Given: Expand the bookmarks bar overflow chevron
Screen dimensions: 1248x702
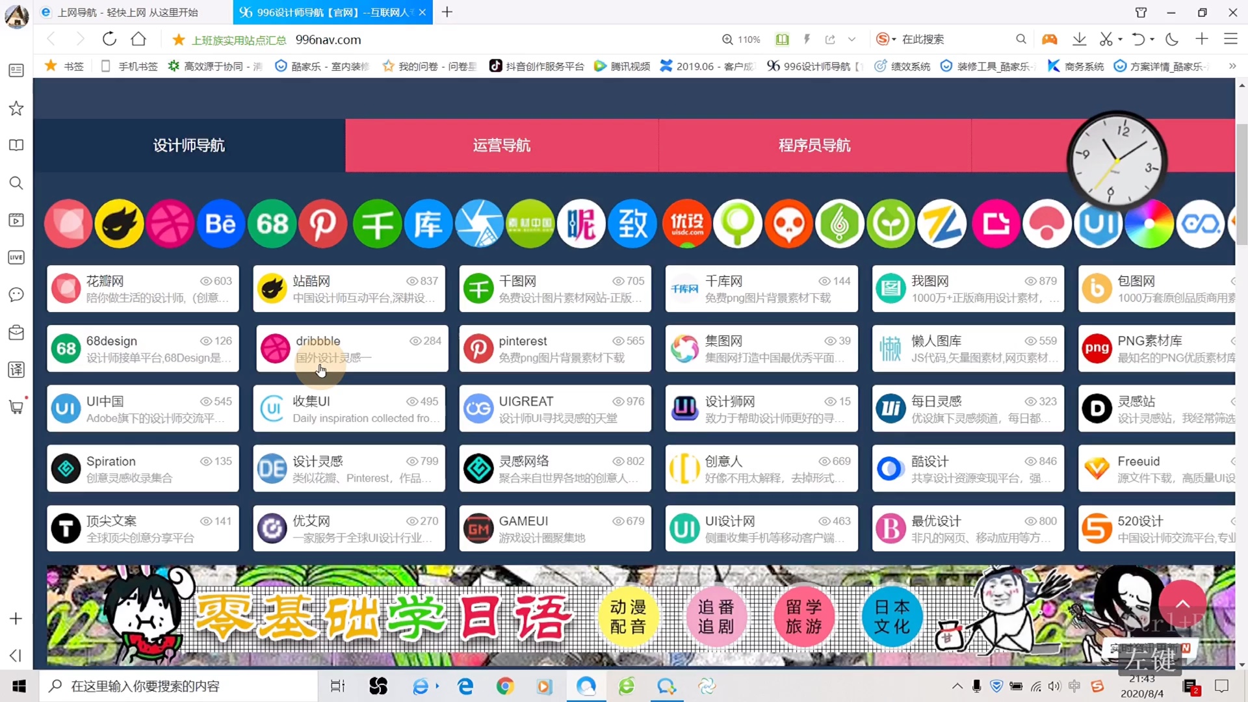Looking at the screenshot, I should (1232, 66).
